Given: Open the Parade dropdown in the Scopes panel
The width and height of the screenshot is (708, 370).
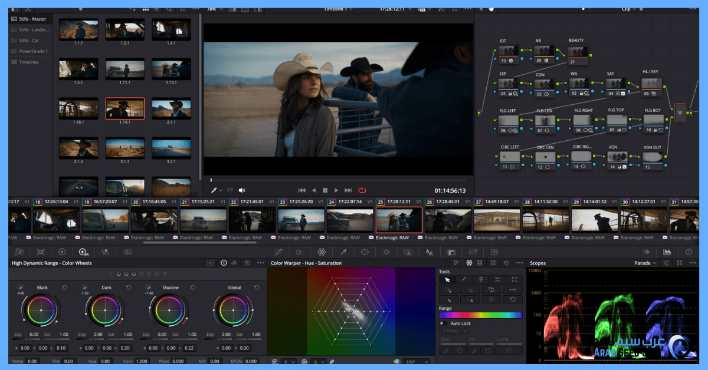Looking at the screenshot, I should click(x=646, y=263).
